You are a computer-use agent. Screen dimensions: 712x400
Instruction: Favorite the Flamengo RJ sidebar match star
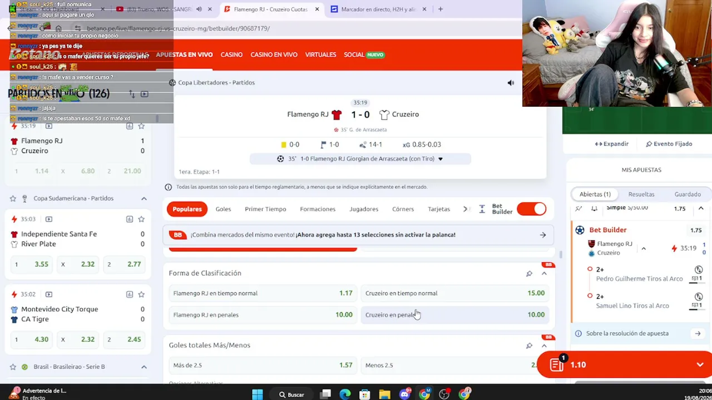(x=141, y=126)
